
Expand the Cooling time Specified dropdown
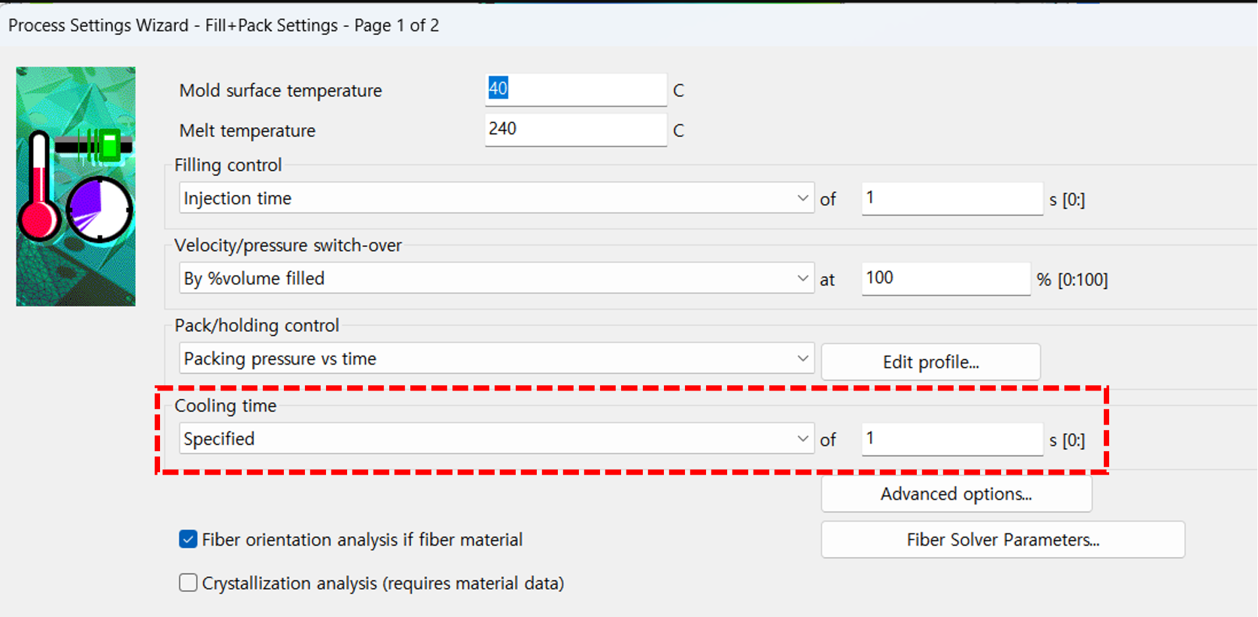click(497, 439)
